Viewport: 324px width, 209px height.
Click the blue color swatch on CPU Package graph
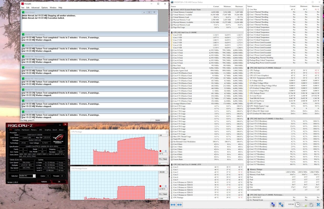pyautogui.click(x=166, y=151)
